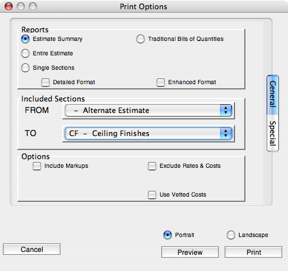Click the Print button

[x=253, y=252]
